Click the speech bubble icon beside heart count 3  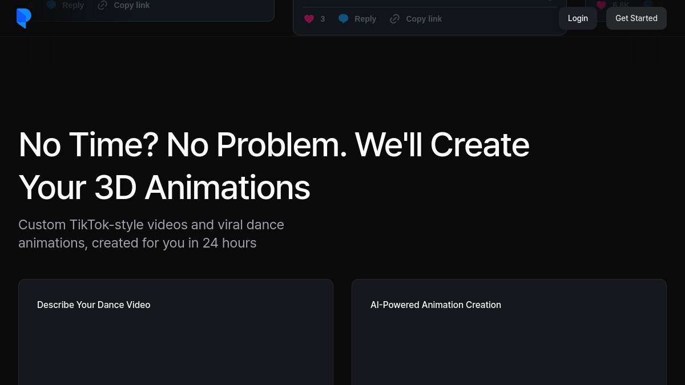tap(343, 19)
